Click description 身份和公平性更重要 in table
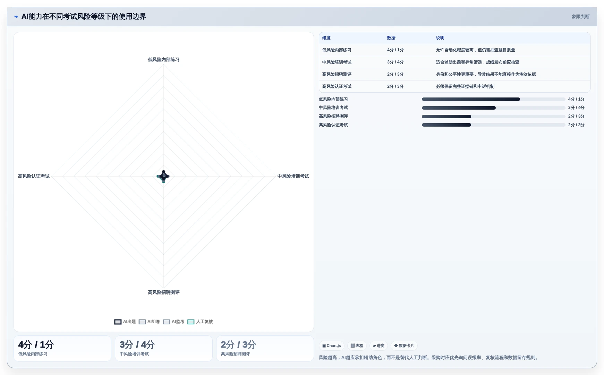 [486, 75]
